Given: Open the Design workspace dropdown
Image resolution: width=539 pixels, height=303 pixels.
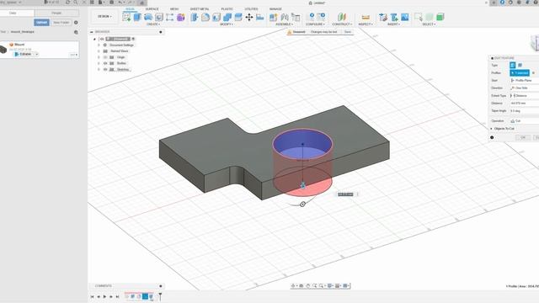Looking at the screenshot, I should [104, 17].
